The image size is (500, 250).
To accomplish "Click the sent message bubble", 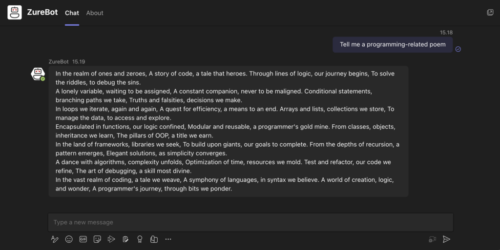I will [x=393, y=44].
